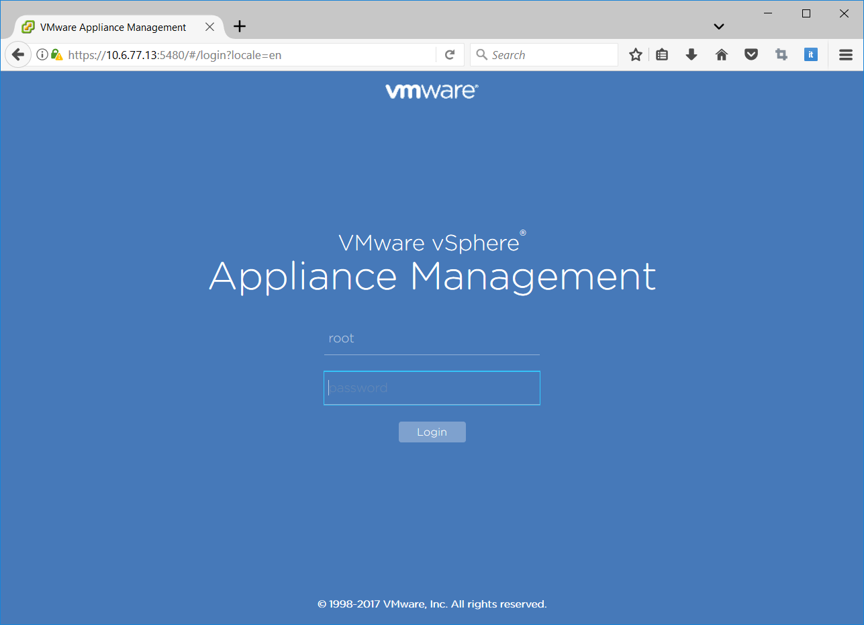Open the site information icon

point(42,55)
